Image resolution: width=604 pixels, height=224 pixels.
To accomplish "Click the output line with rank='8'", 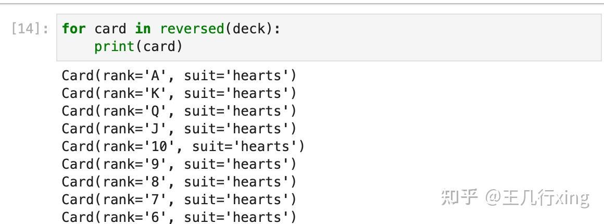I will tap(179, 182).
